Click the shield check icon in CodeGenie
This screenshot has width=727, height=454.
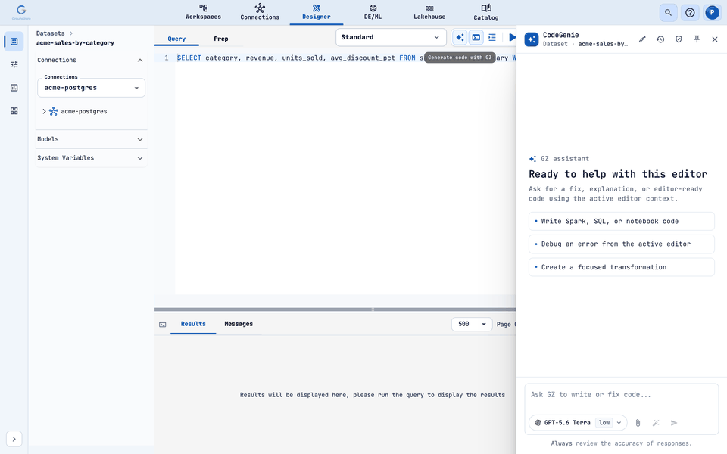(679, 39)
